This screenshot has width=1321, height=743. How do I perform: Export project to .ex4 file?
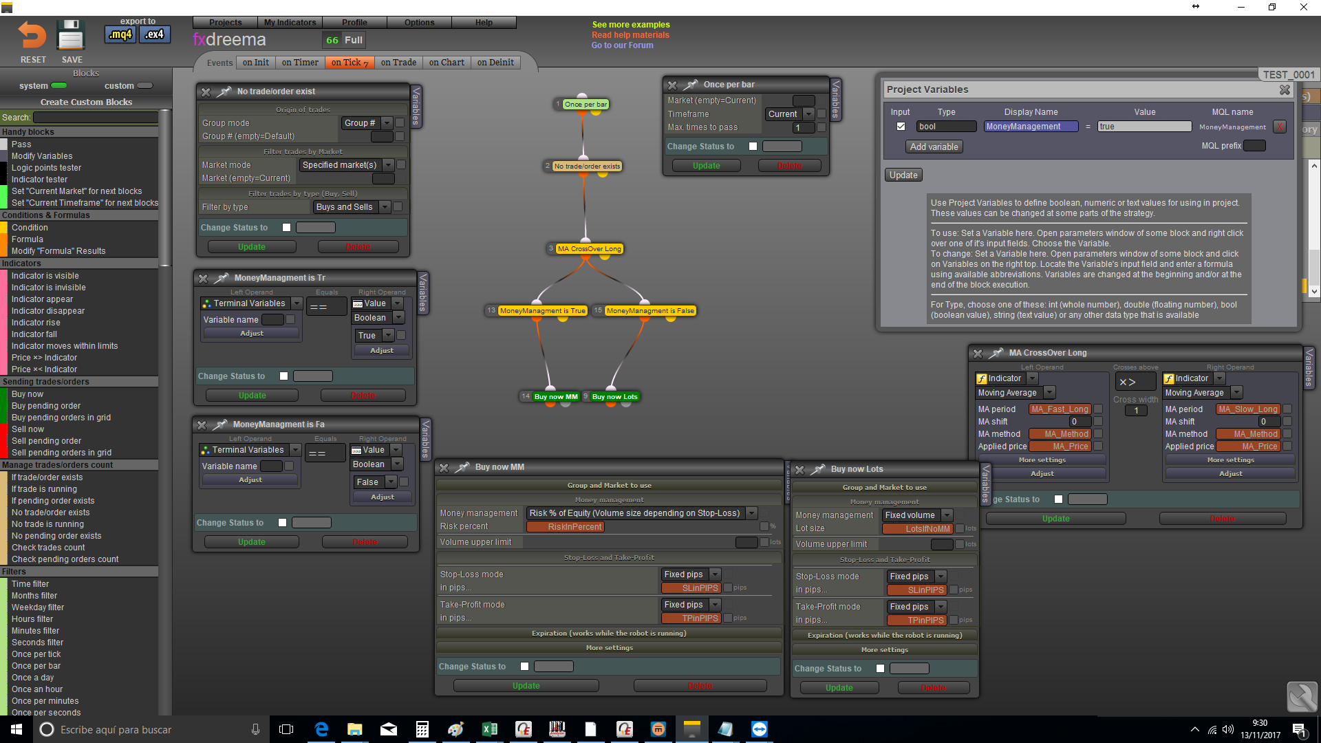pyautogui.click(x=154, y=34)
